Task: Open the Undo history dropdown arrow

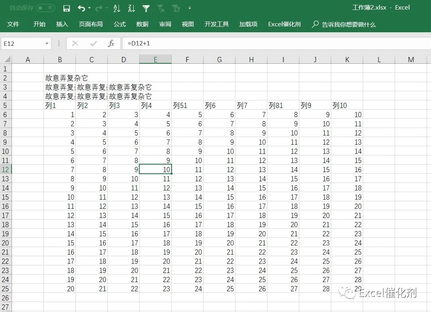Action: pos(89,8)
